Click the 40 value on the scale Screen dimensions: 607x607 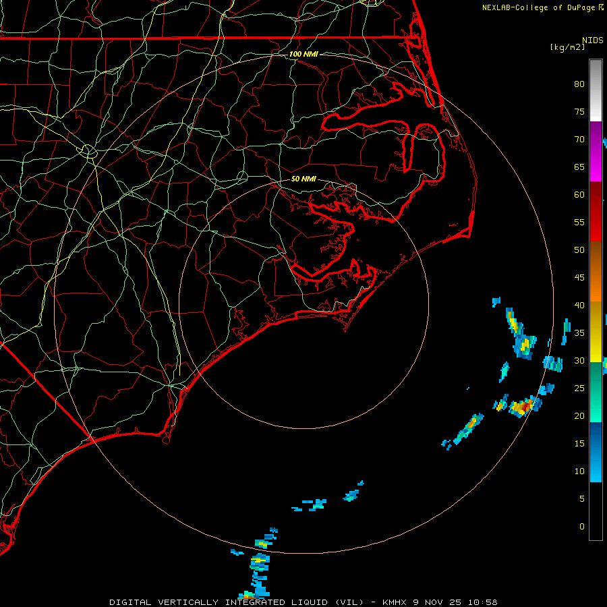579,305
